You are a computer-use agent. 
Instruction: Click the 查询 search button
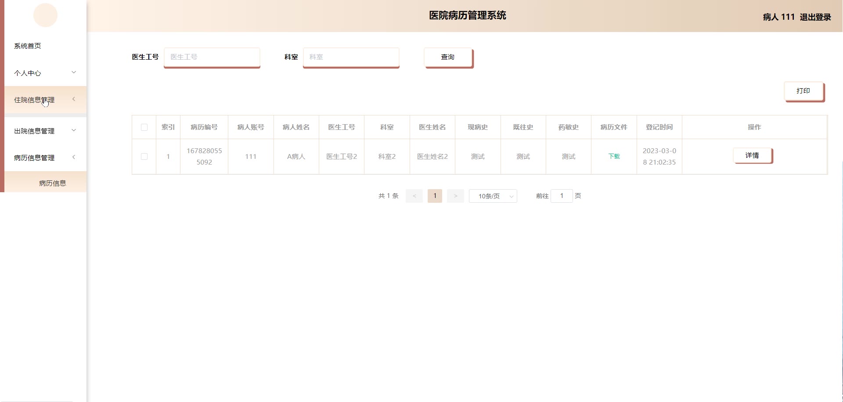(x=448, y=57)
